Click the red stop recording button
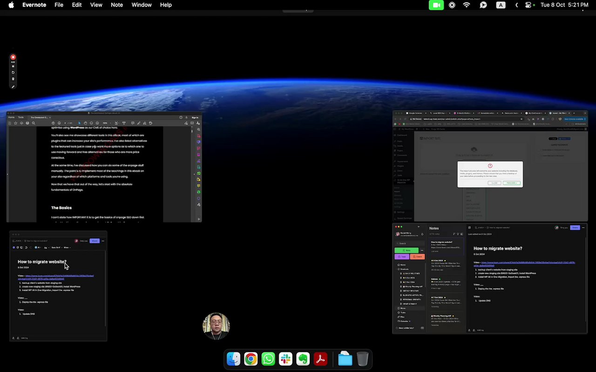Viewport: 596px width, 372px height. click(13, 57)
